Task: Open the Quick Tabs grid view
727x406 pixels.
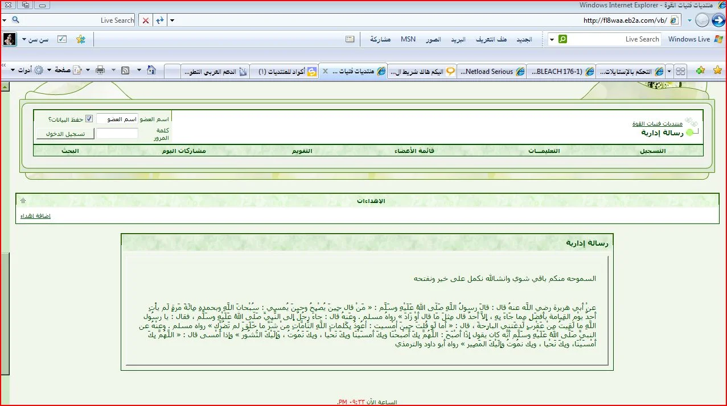Action: pos(681,71)
